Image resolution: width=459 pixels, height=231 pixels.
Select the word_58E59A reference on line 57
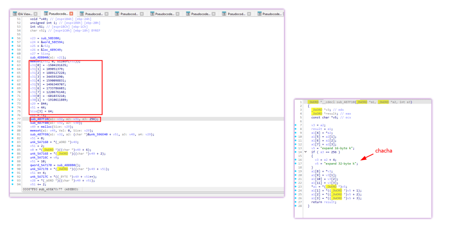(x=53, y=42)
